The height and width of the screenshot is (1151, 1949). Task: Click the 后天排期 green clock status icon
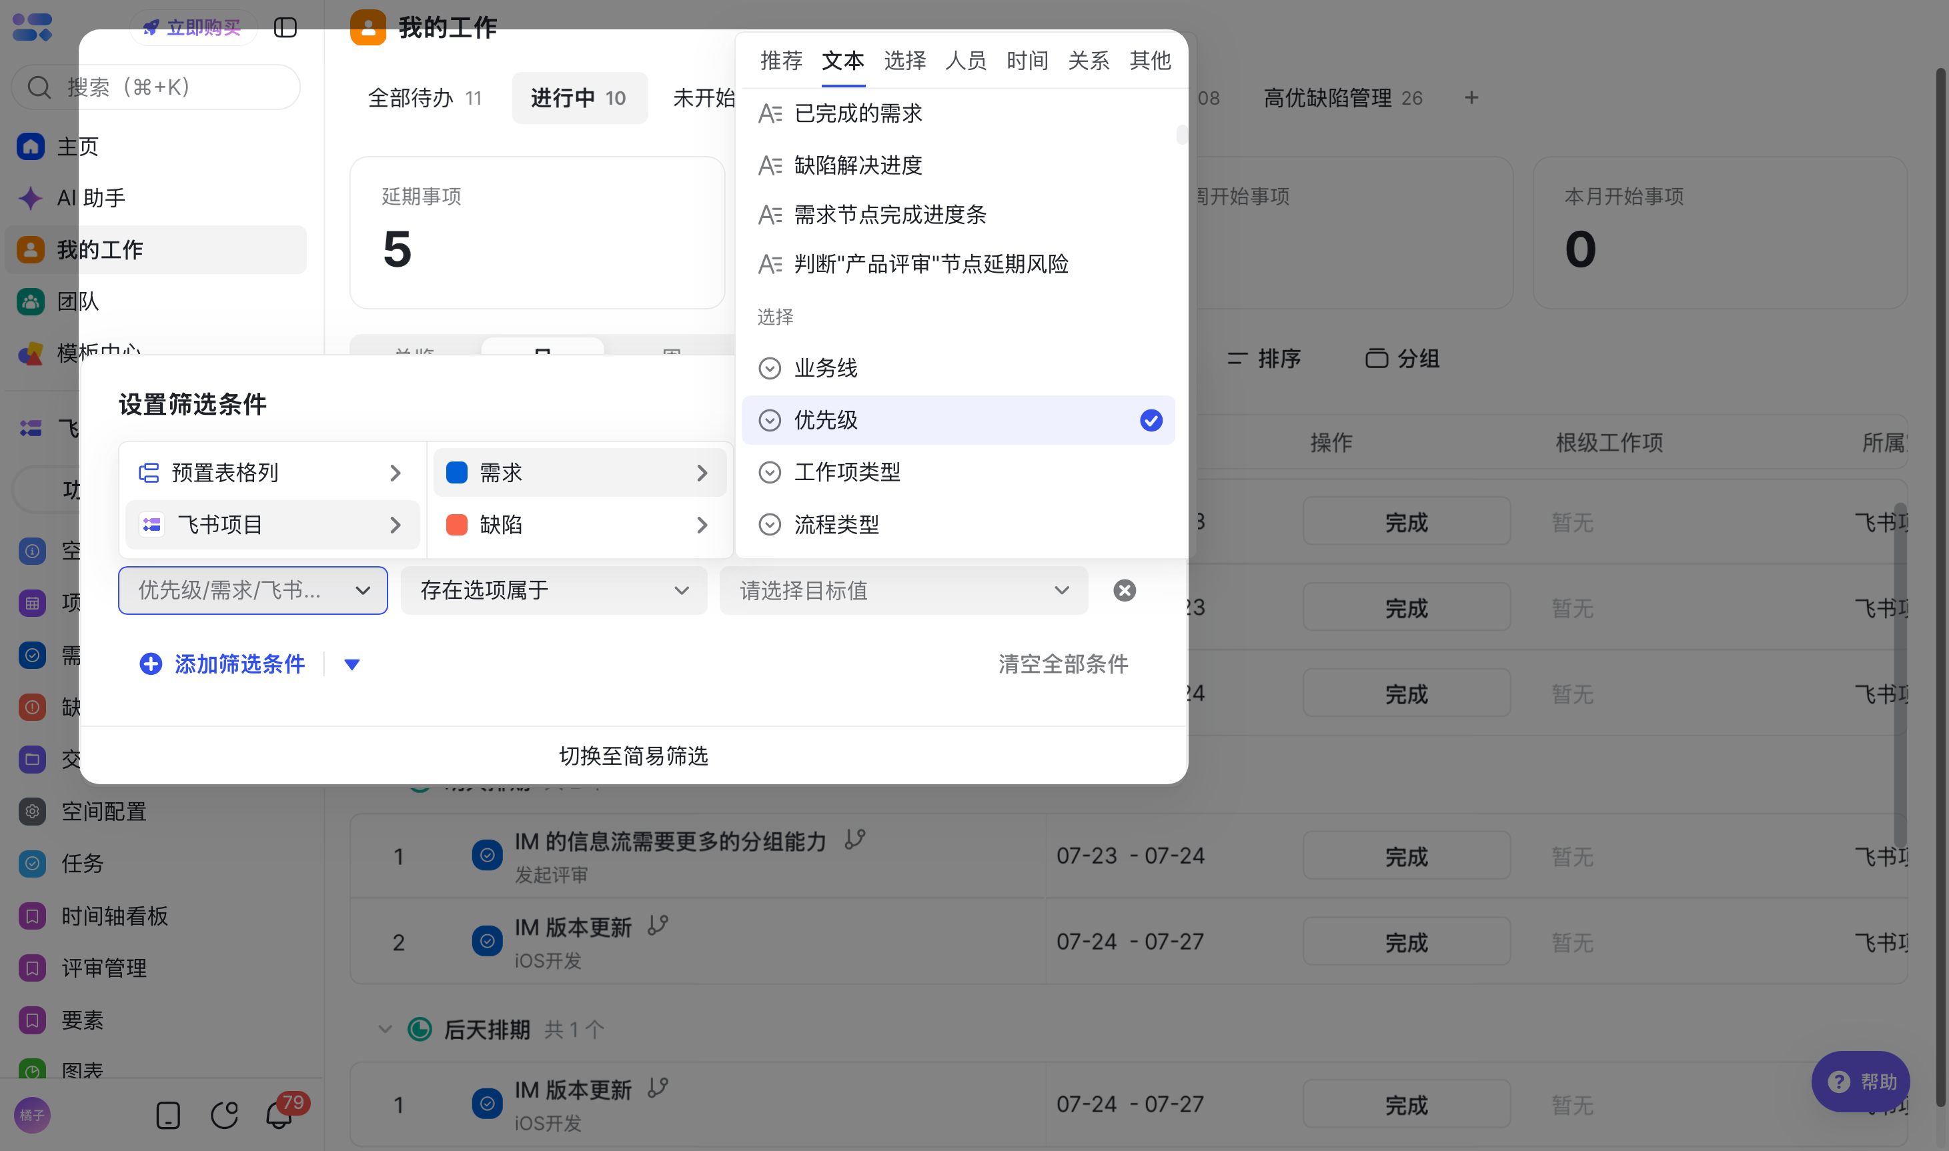pos(420,1029)
